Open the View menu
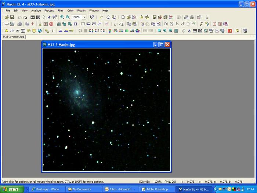Image resolution: width=257 pixels, height=193 pixels. click(x=25, y=11)
